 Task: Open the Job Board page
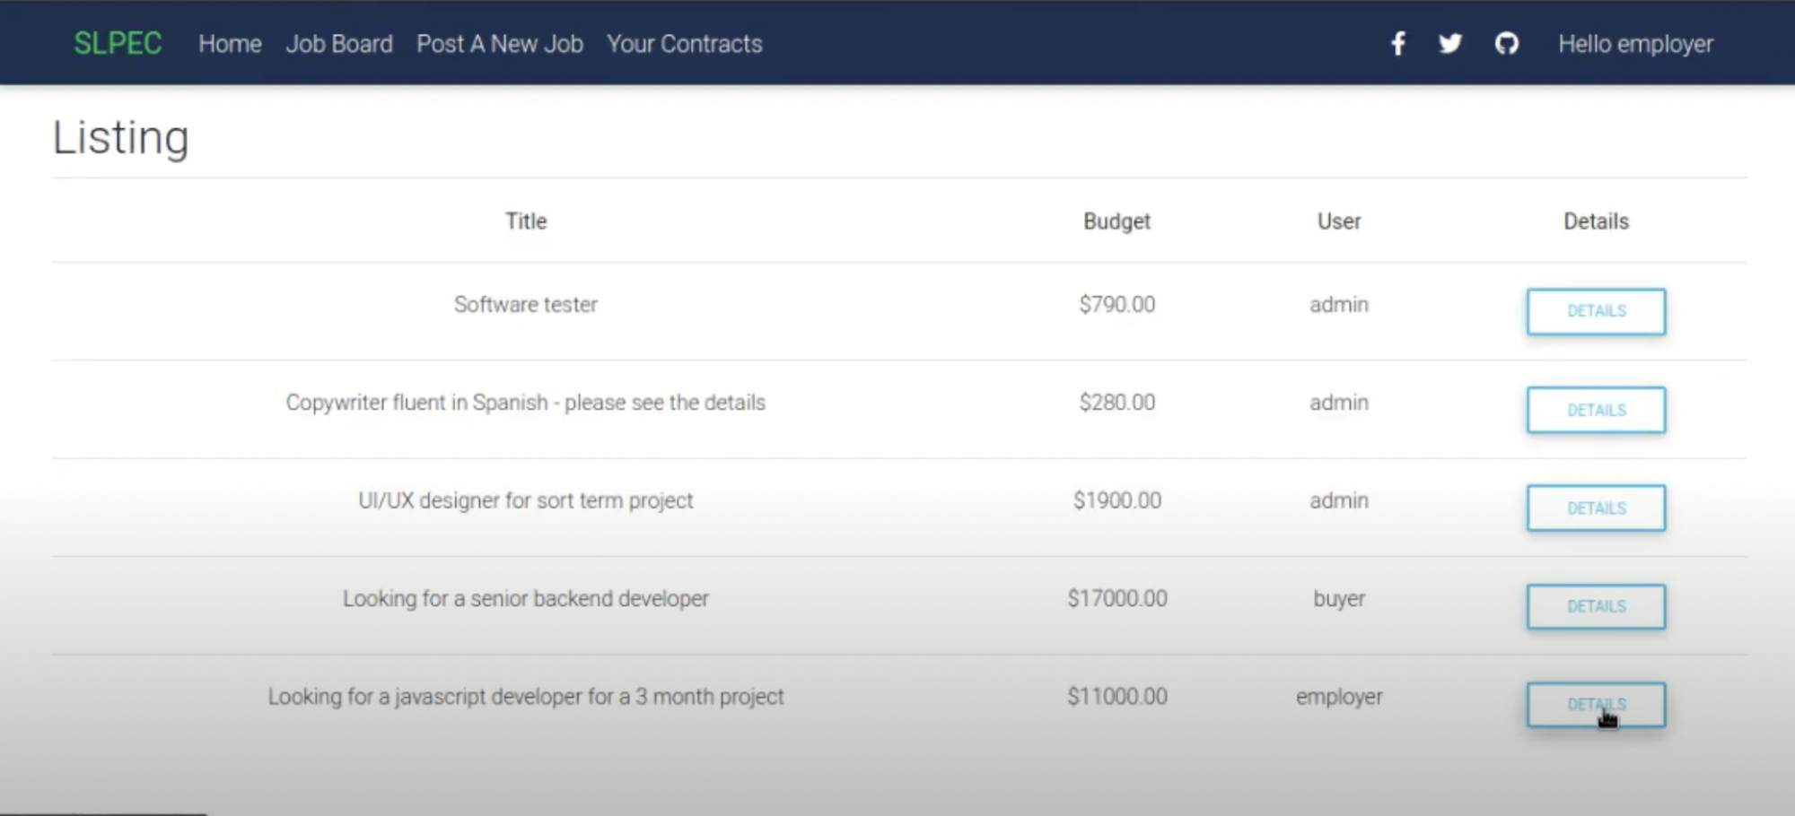click(x=339, y=44)
